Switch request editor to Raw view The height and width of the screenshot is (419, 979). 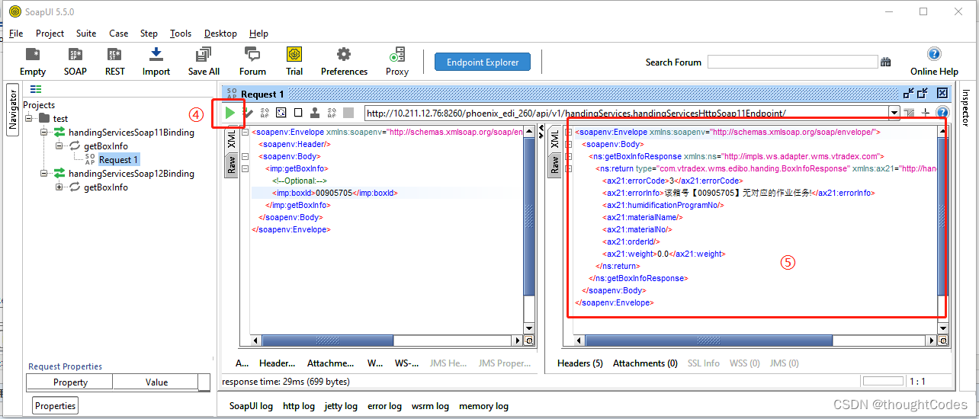(231, 165)
